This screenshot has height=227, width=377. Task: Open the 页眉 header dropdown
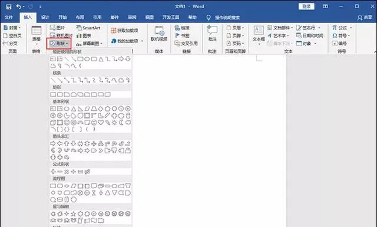click(235, 28)
